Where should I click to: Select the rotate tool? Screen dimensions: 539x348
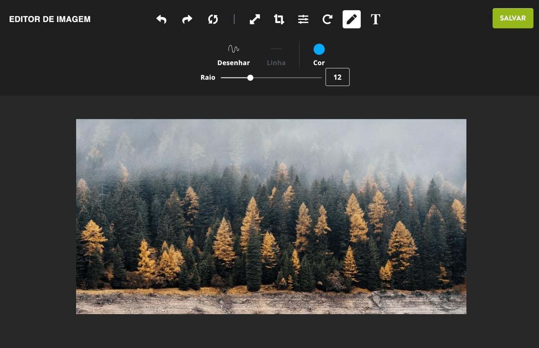(327, 19)
